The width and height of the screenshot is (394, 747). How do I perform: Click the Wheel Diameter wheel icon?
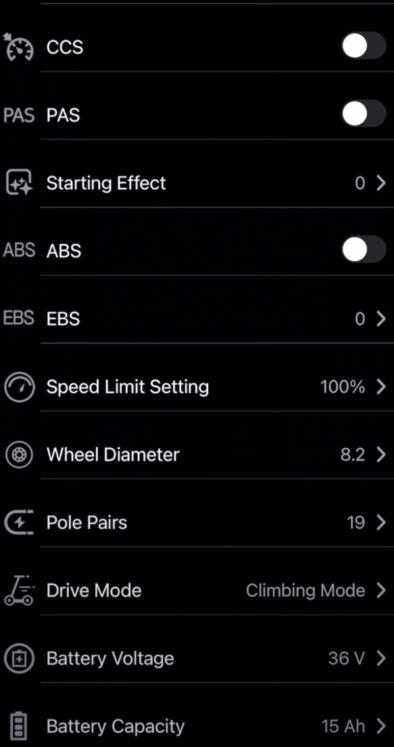(x=19, y=454)
